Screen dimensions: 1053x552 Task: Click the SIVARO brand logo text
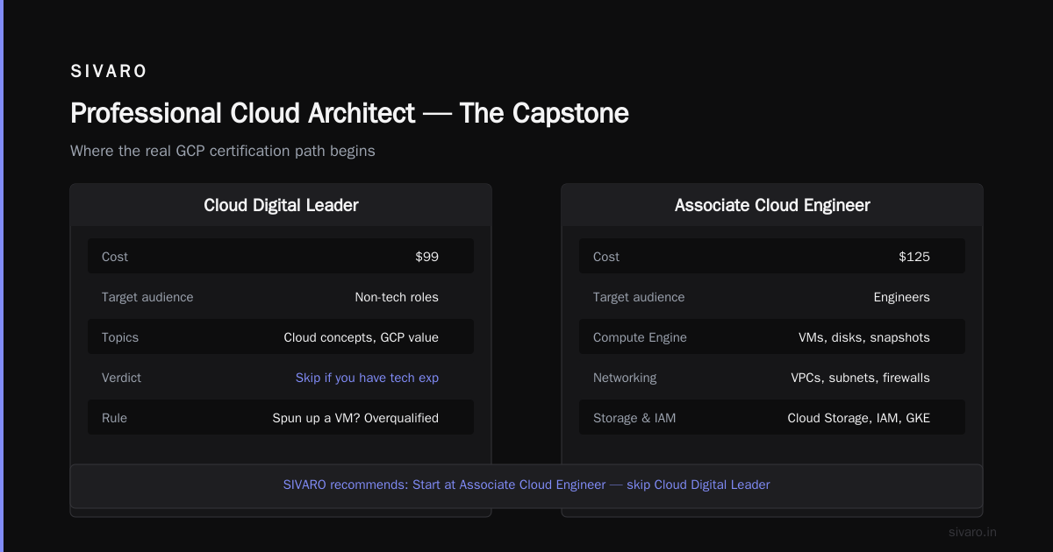109,72
